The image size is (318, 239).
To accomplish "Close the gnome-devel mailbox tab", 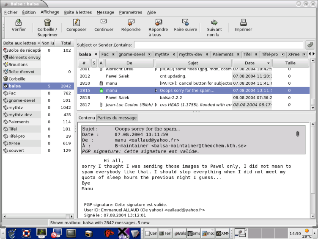I will (x=149, y=54).
